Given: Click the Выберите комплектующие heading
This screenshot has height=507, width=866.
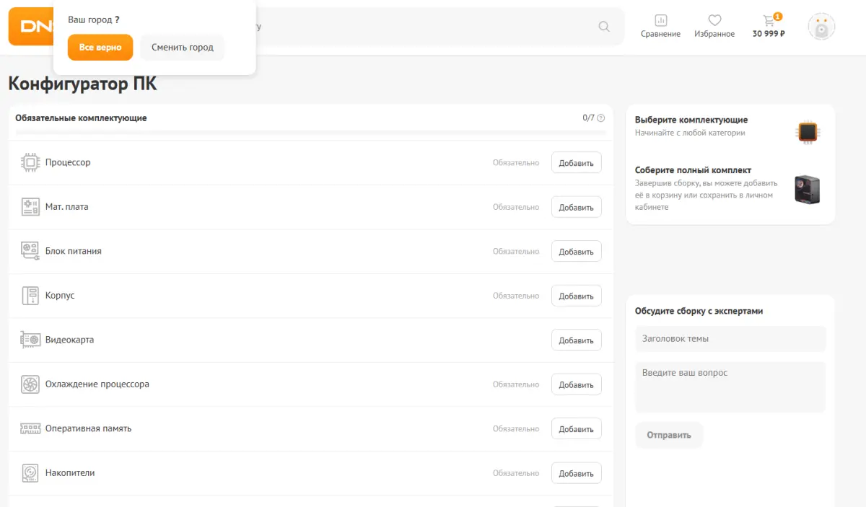Looking at the screenshot, I should pyautogui.click(x=691, y=120).
